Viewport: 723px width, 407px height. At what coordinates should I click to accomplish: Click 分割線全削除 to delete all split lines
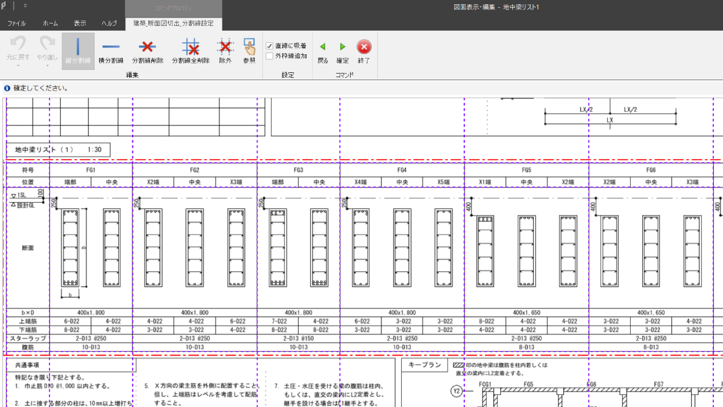tap(191, 51)
